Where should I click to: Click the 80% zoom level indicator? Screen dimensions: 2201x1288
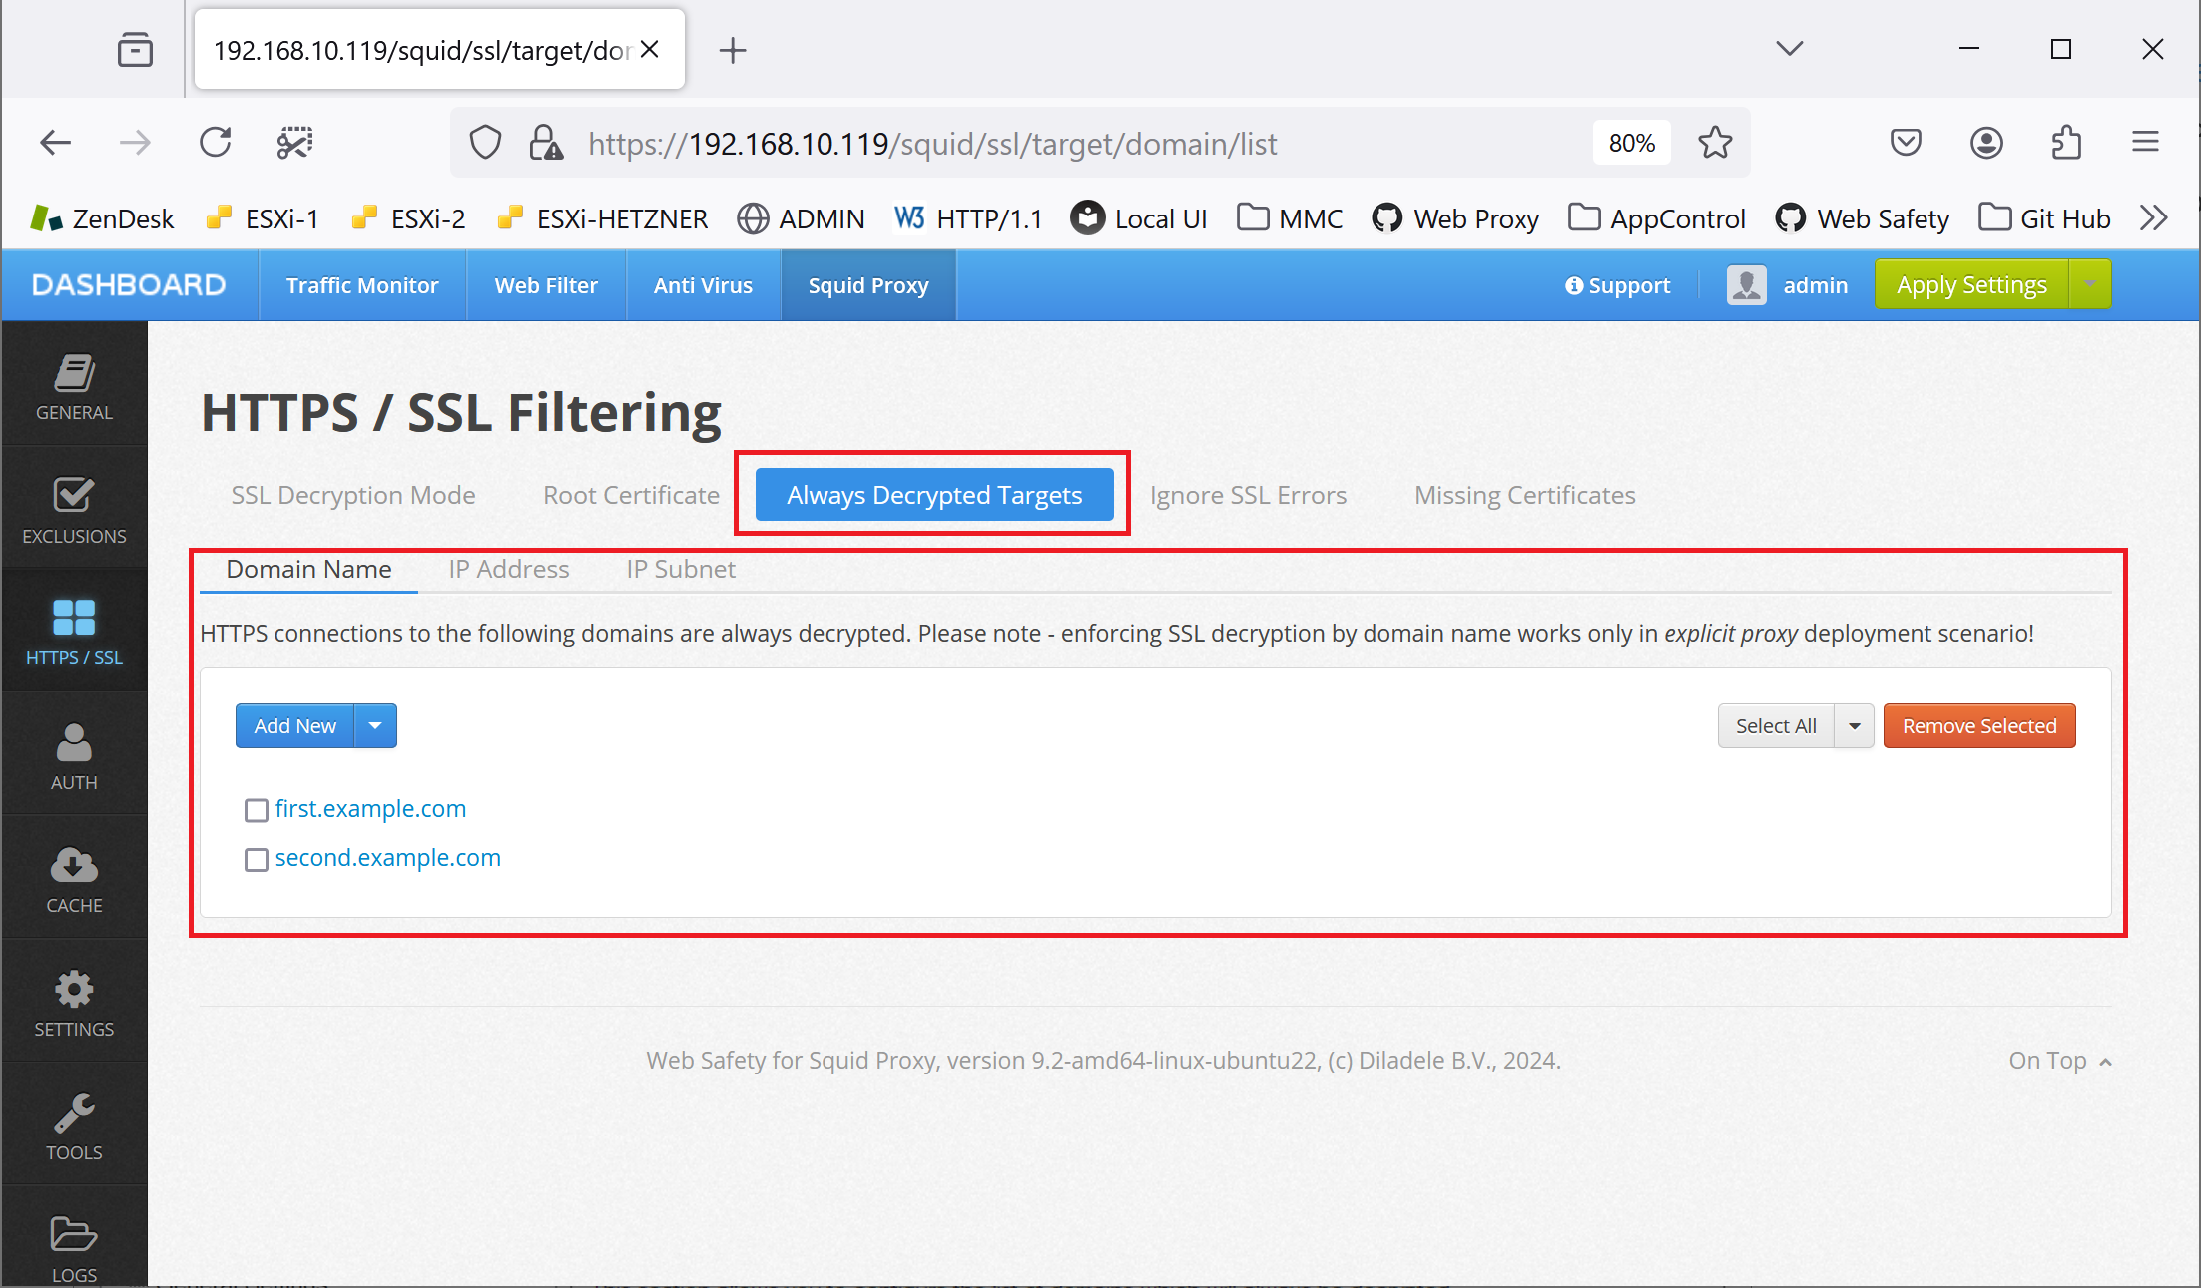[x=1632, y=143]
